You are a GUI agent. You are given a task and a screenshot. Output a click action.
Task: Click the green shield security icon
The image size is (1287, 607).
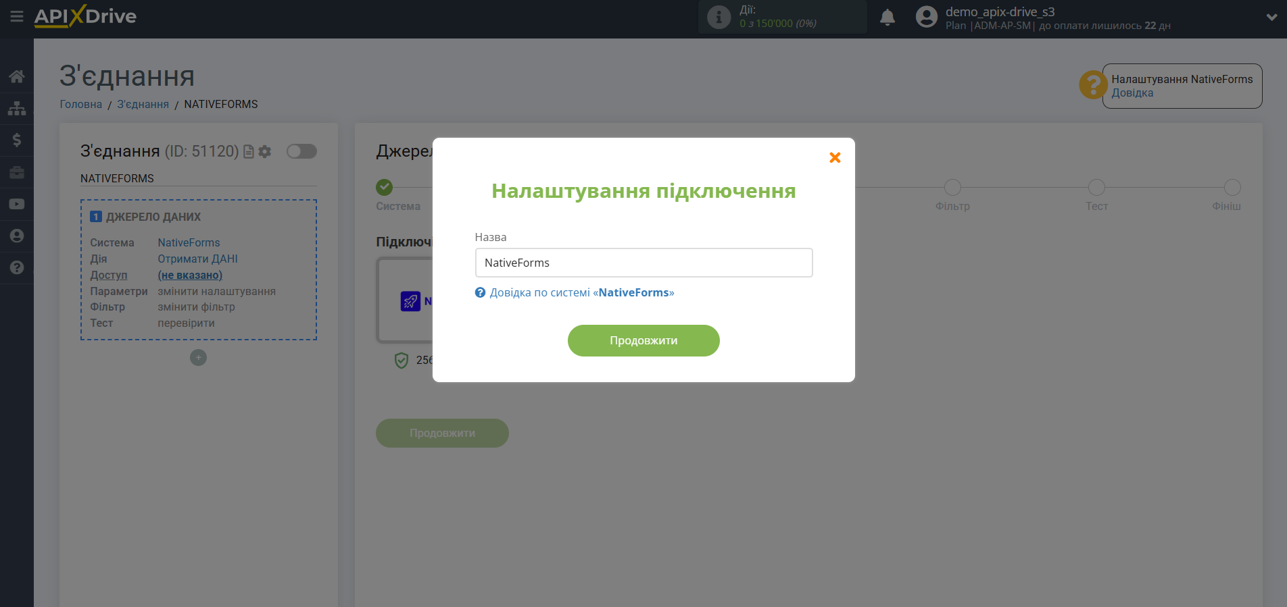coord(402,361)
